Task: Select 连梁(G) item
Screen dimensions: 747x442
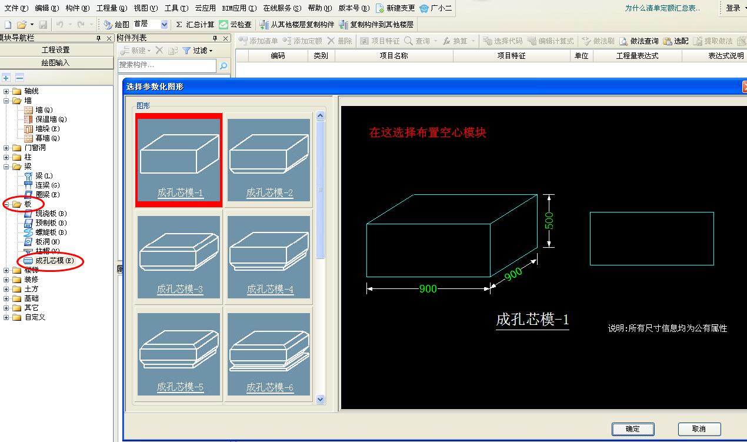Action: click(42, 185)
